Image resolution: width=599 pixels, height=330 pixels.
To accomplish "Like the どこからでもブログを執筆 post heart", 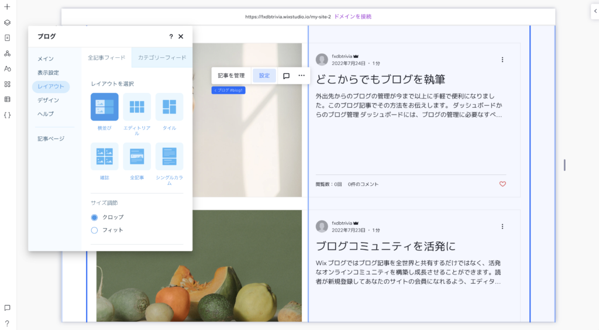I will tap(502, 184).
